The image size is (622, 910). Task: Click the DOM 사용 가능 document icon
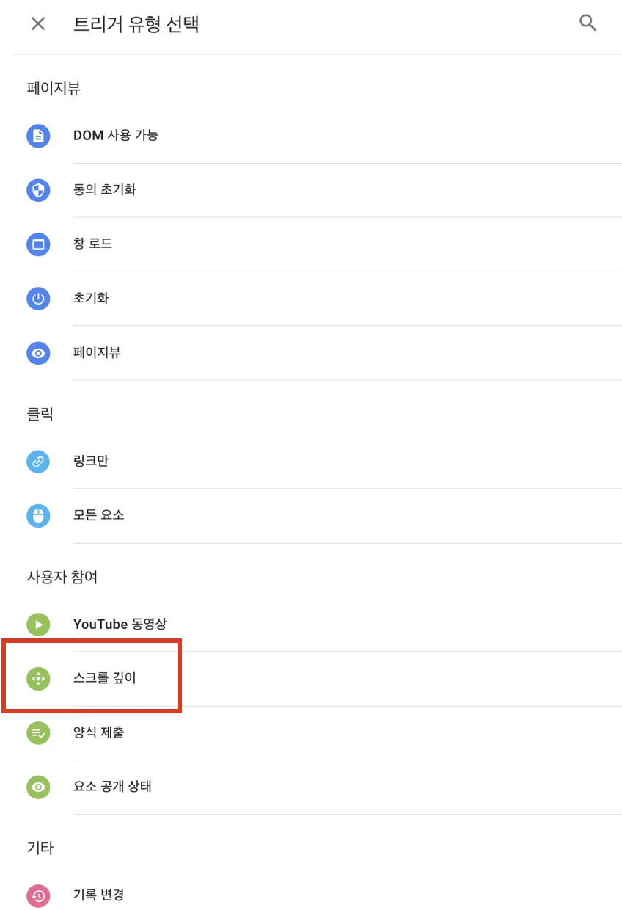pyautogui.click(x=38, y=136)
